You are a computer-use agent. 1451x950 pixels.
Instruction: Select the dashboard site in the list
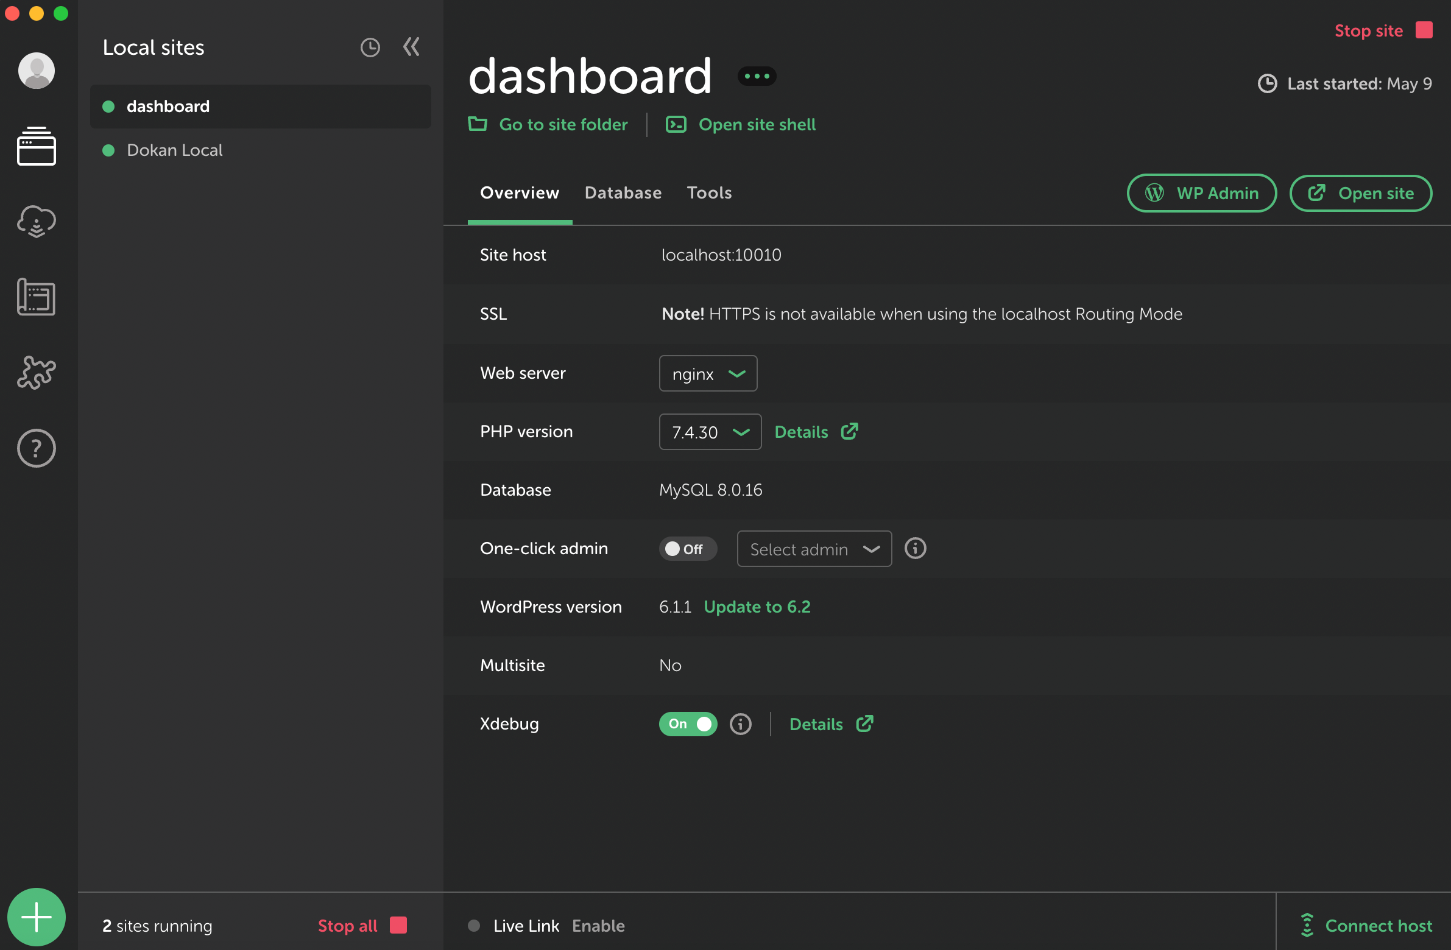(260, 106)
